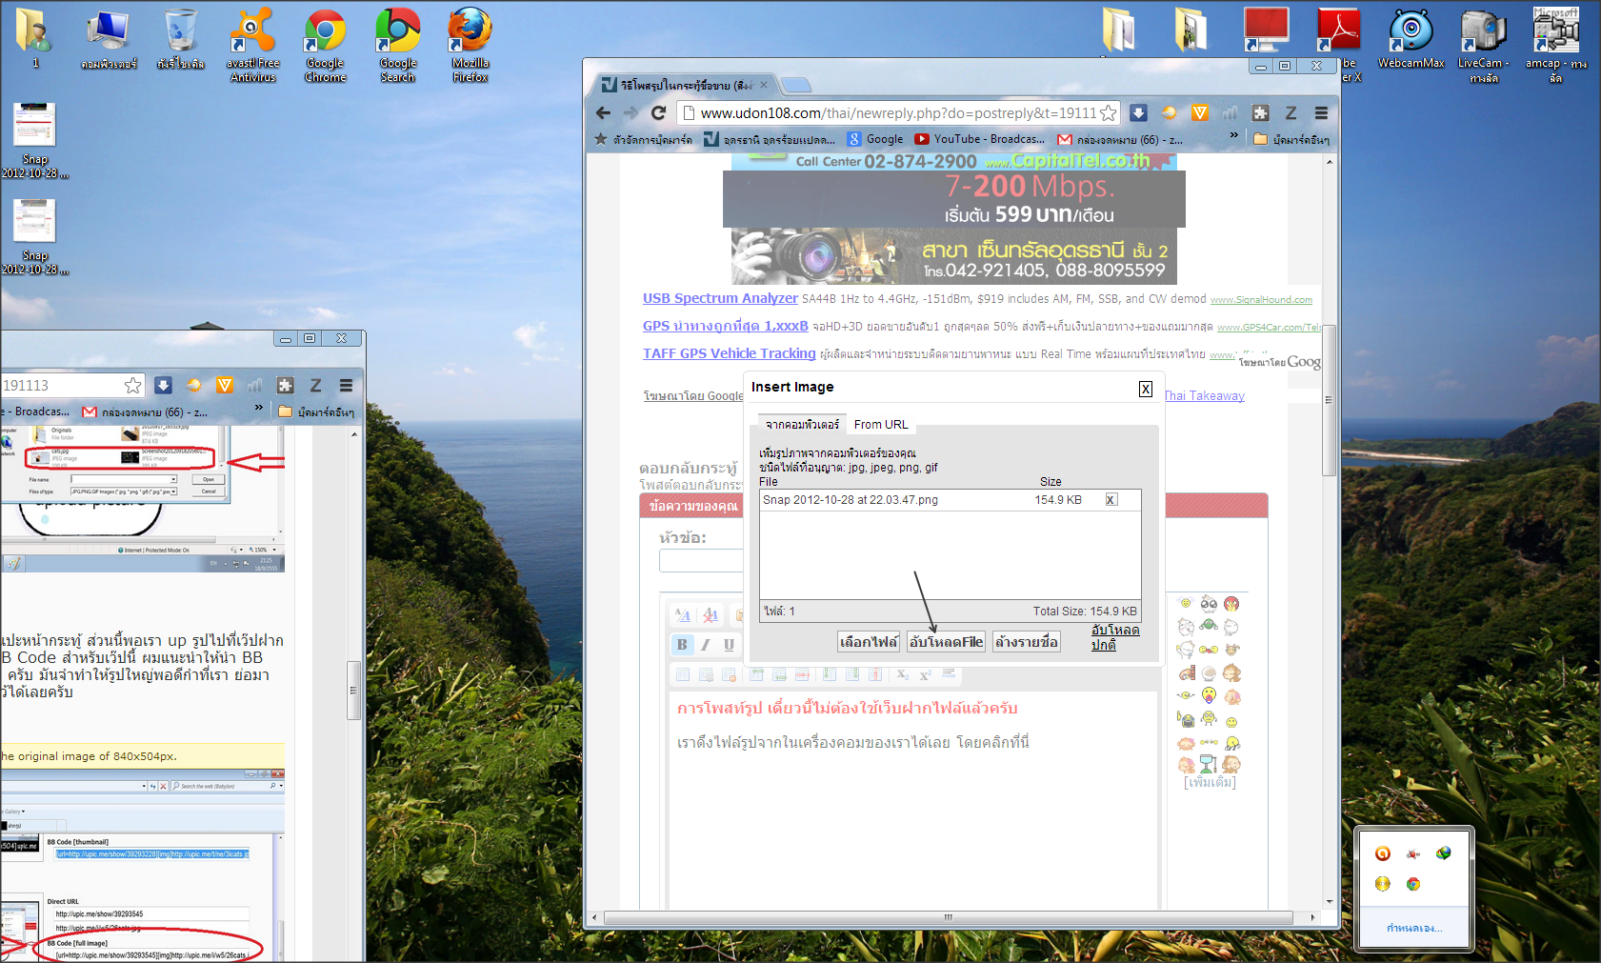Open the Google Search desktop shortcut
This screenshot has height=963, width=1601.
[398, 45]
